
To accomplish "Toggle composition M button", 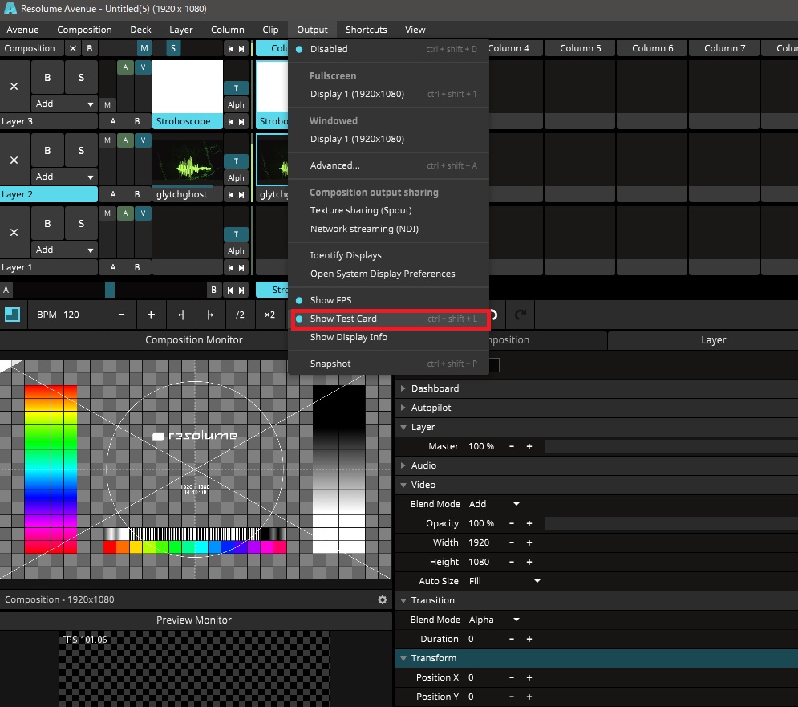I will [x=144, y=48].
